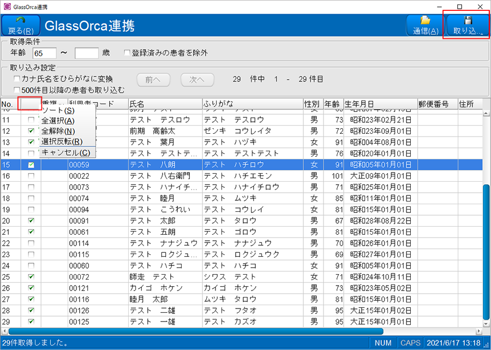
Task: Enable 500件目以降の患者も取り込む checkbox
Action: point(17,90)
